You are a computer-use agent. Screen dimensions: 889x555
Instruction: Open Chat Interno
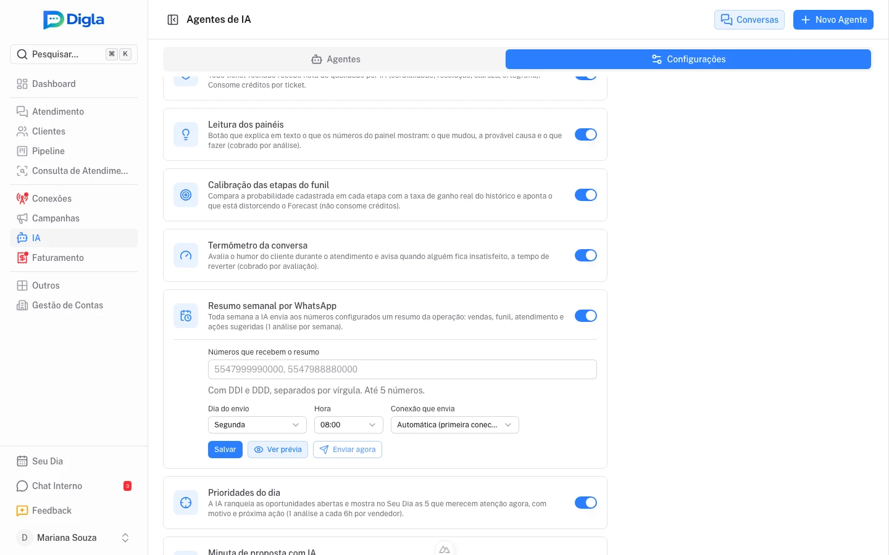[x=73, y=486]
